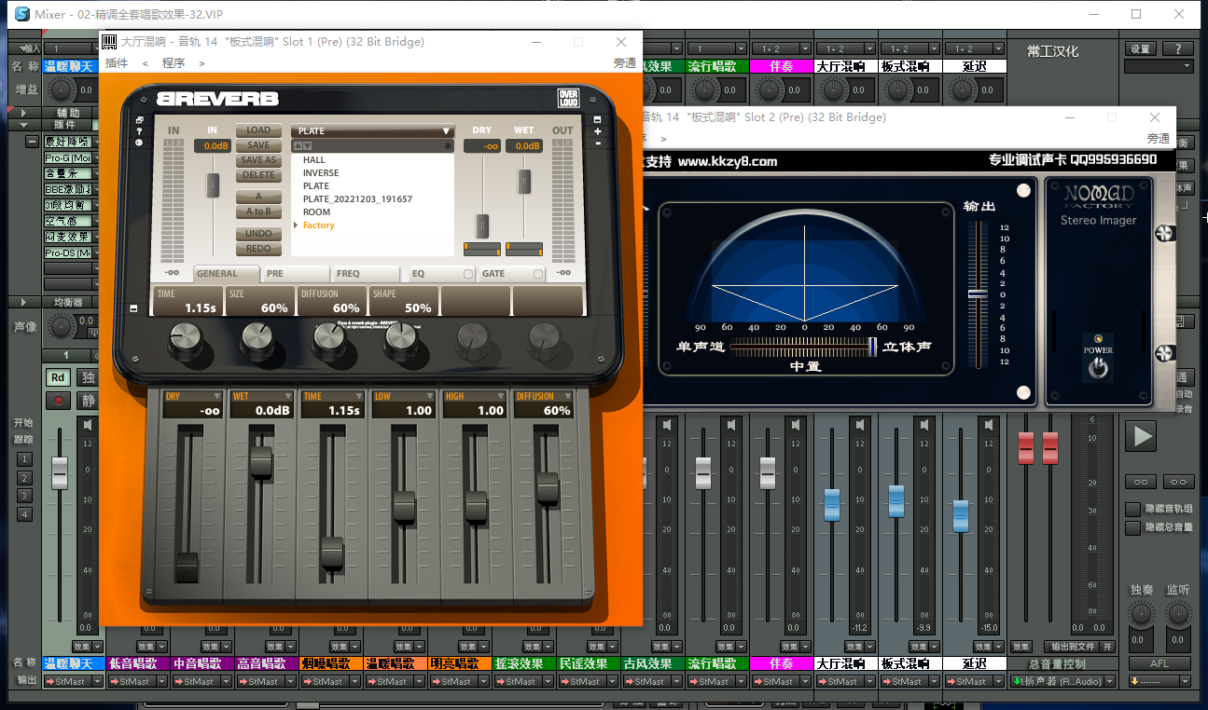This screenshot has height=710, width=1208.
Task: Click the 声像 pan knob
Action: pos(61,326)
